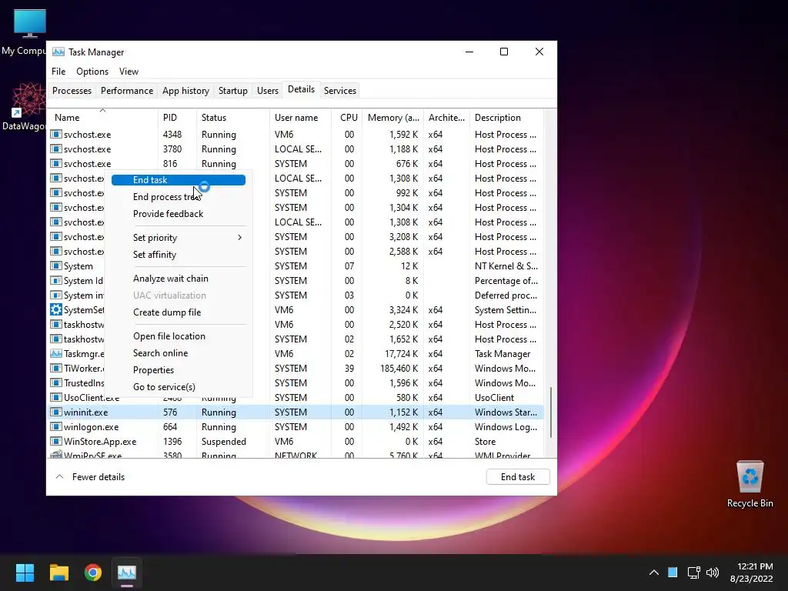Image resolution: width=788 pixels, height=591 pixels.
Task: Click the Task Manager title bar icon
Action: point(58,52)
